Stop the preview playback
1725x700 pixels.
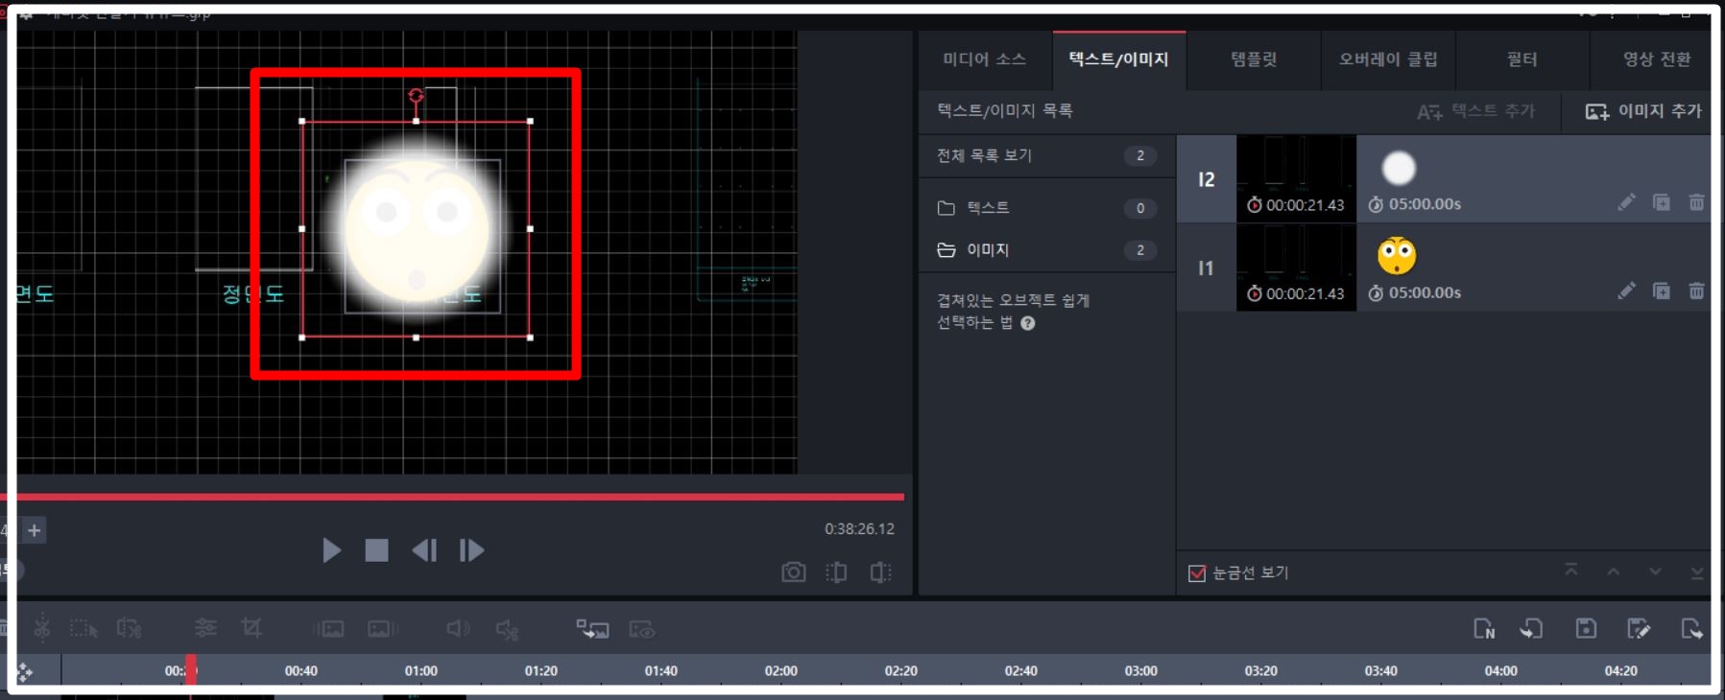pyautogui.click(x=376, y=550)
